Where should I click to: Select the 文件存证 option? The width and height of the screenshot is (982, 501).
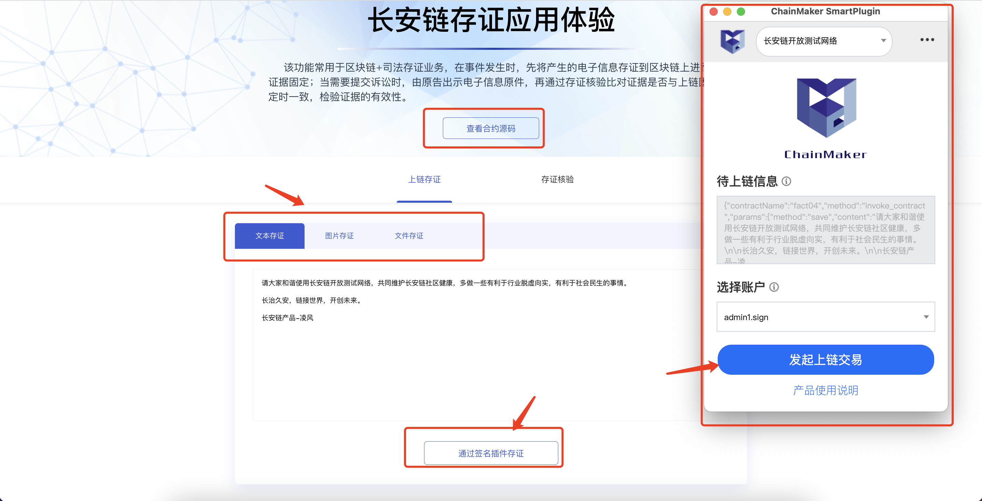click(x=409, y=236)
